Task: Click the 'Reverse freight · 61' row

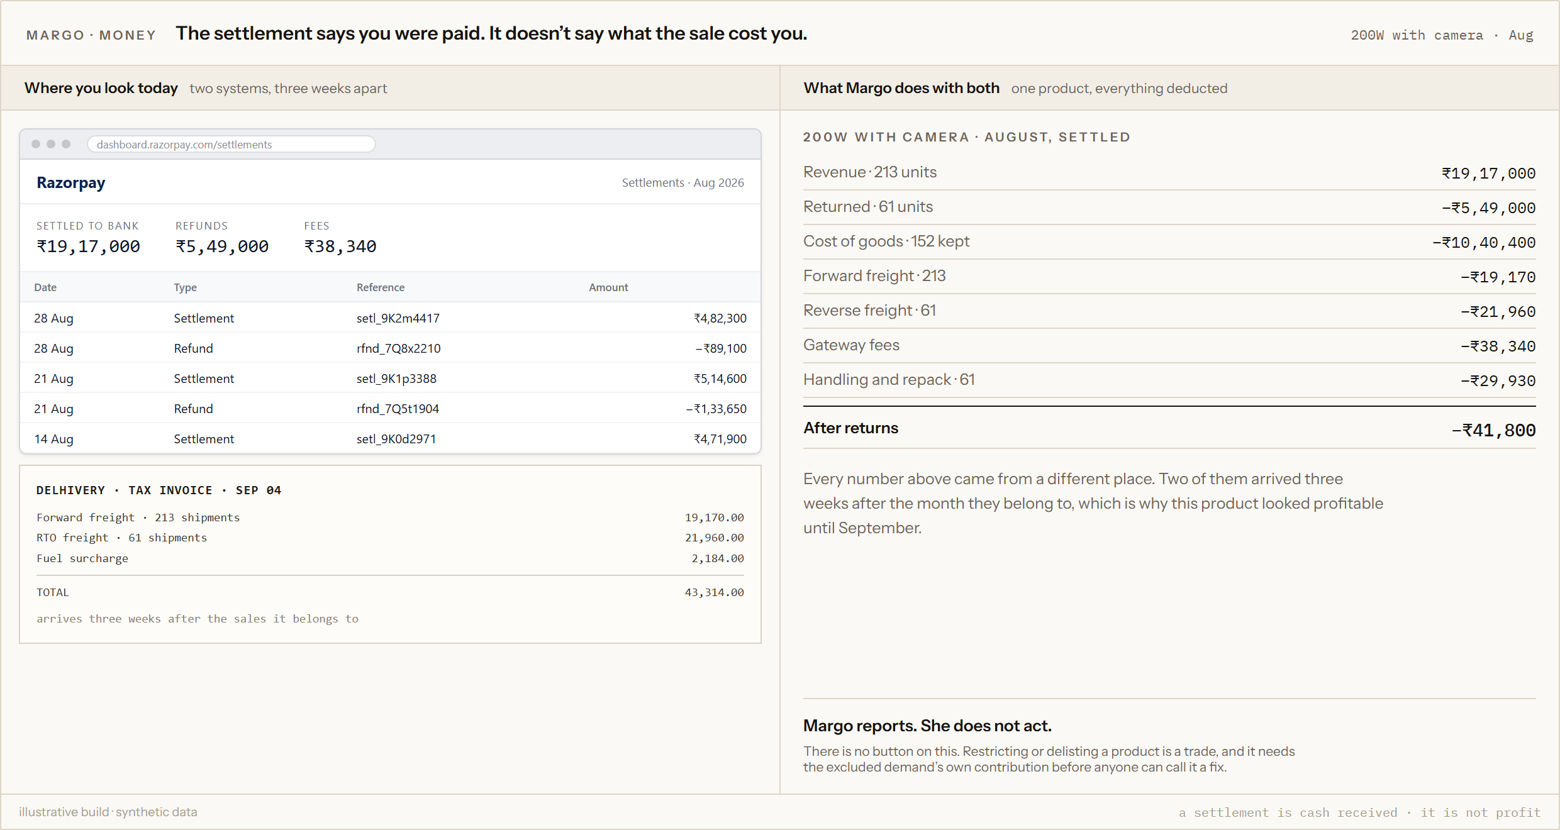Action: click(1169, 311)
